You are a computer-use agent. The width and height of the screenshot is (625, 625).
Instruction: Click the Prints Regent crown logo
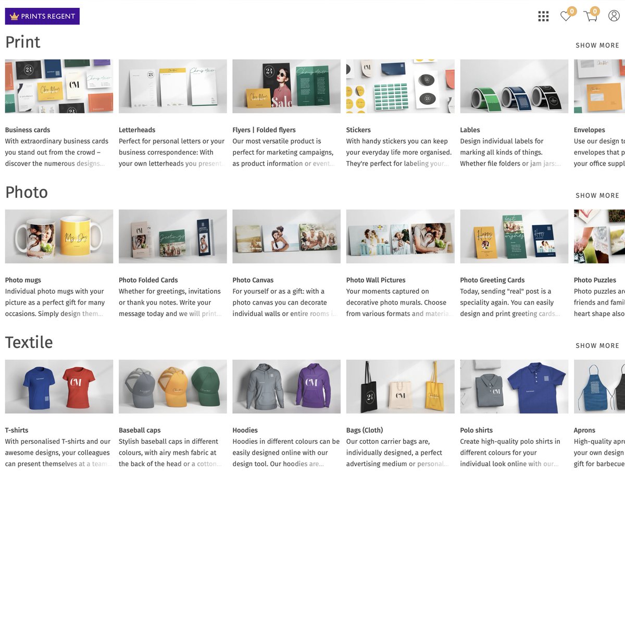click(42, 16)
